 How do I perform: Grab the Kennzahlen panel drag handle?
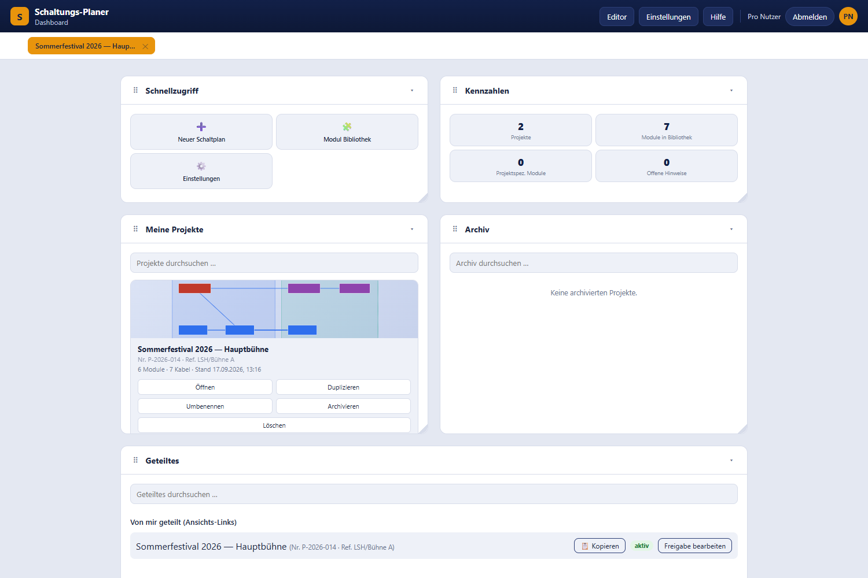pos(455,90)
